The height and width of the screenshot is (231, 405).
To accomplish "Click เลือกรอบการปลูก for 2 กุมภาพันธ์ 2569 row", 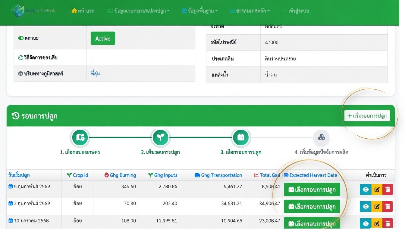I will click(312, 206).
